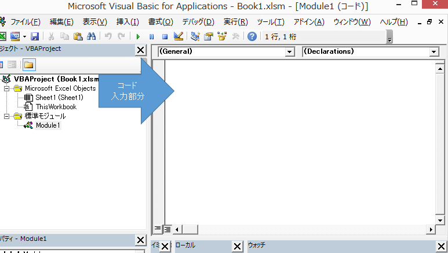Image resolution: width=448 pixels, height=253 pixels.
Task: Close the Properties - Module1 pane
Action: pos(140,240)
